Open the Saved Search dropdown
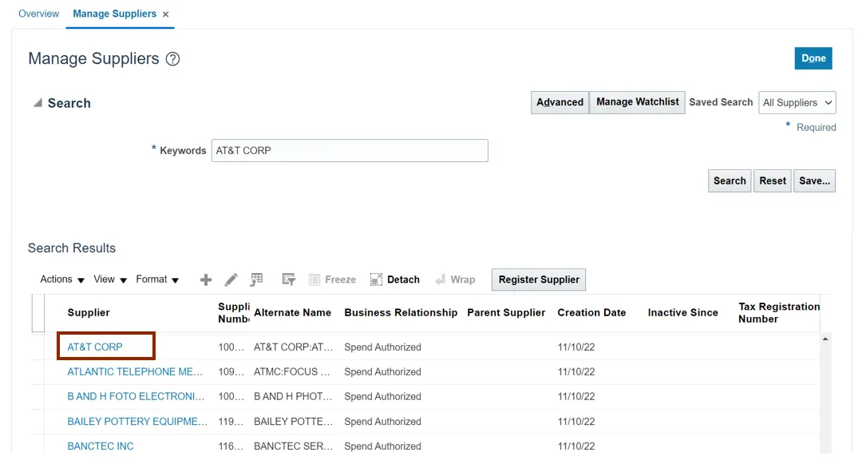The height and width of the screenshot is (464, 862). coord(797,102)
